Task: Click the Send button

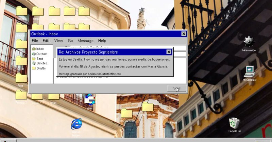Action: 177,88
